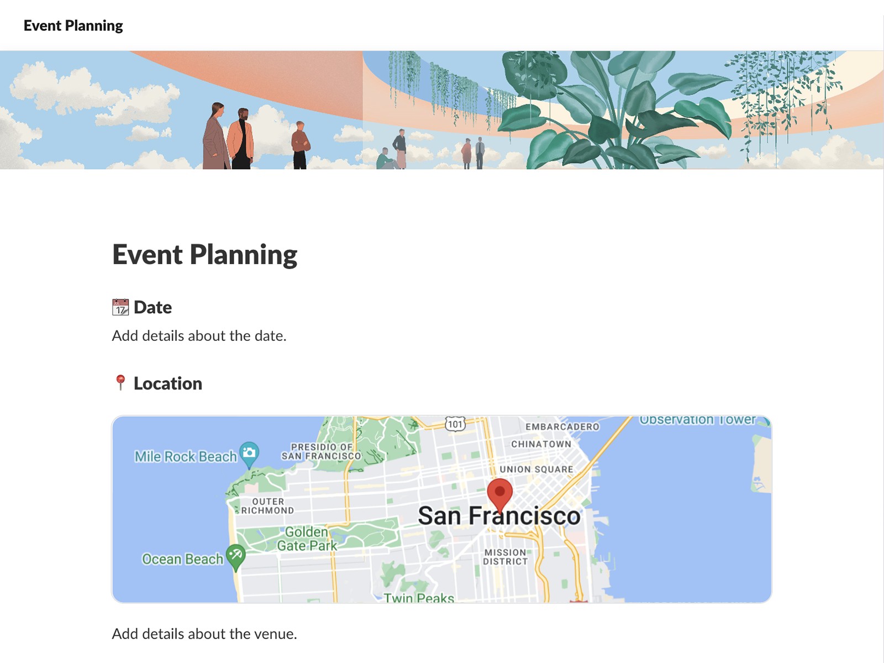Screen dimensions: 884x663
Task: Click the Mile Rock Beach camera pin
Action: tap(249, 455)
